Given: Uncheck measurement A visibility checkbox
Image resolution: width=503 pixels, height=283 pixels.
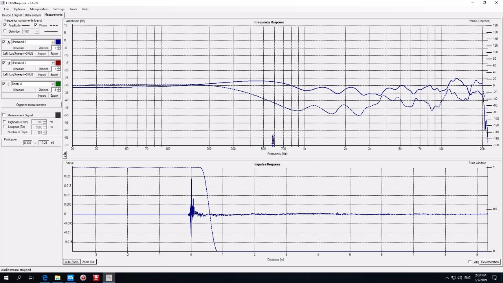Looking at the screenshot, I should pos(4,42).
